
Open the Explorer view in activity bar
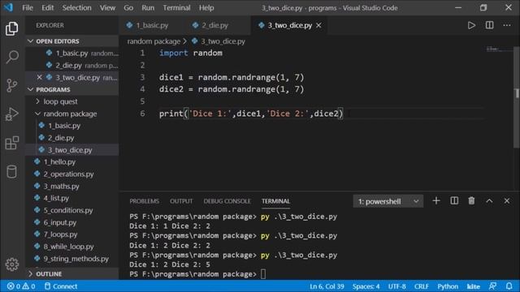(x=12, y=28)
